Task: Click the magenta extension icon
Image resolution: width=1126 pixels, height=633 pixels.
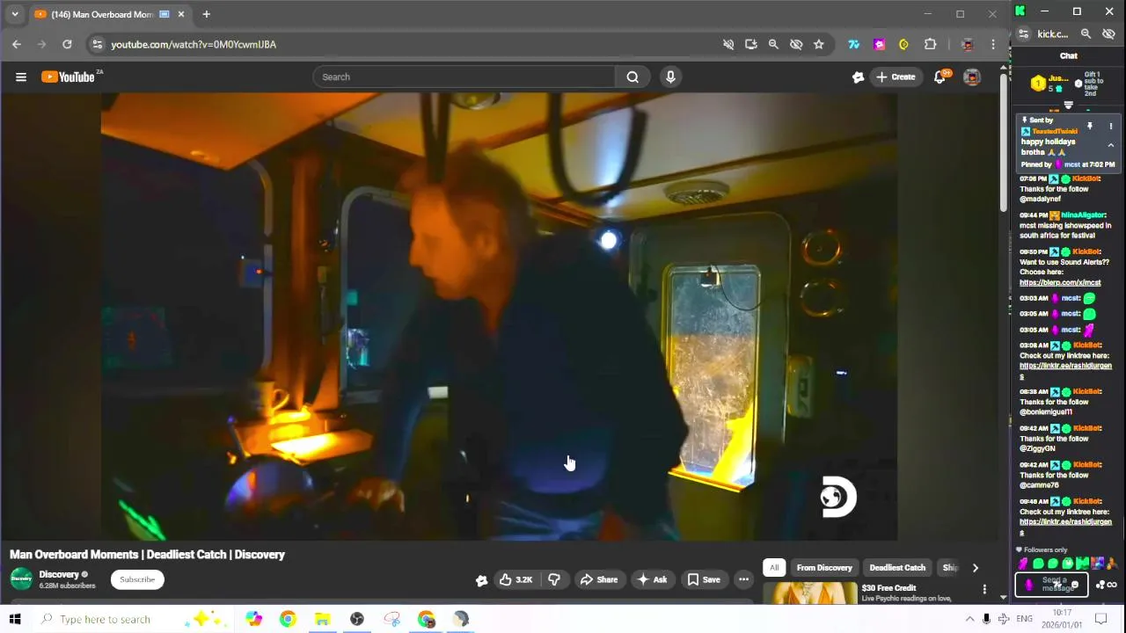Action: point(879,44)
